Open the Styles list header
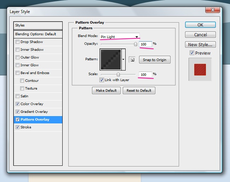 pyautogui.click(x=38, y=25)
